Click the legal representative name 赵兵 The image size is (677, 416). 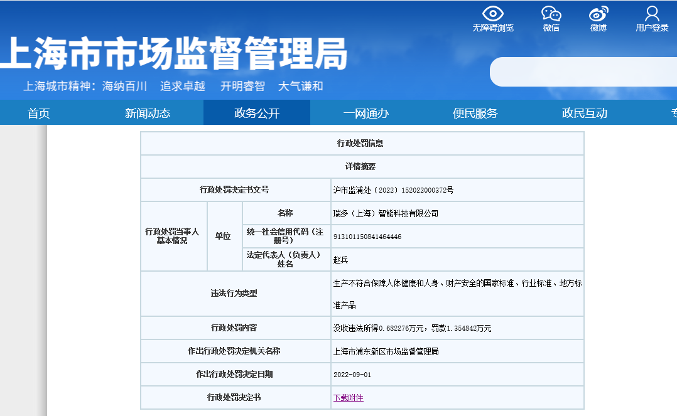(x=340, y=260)
